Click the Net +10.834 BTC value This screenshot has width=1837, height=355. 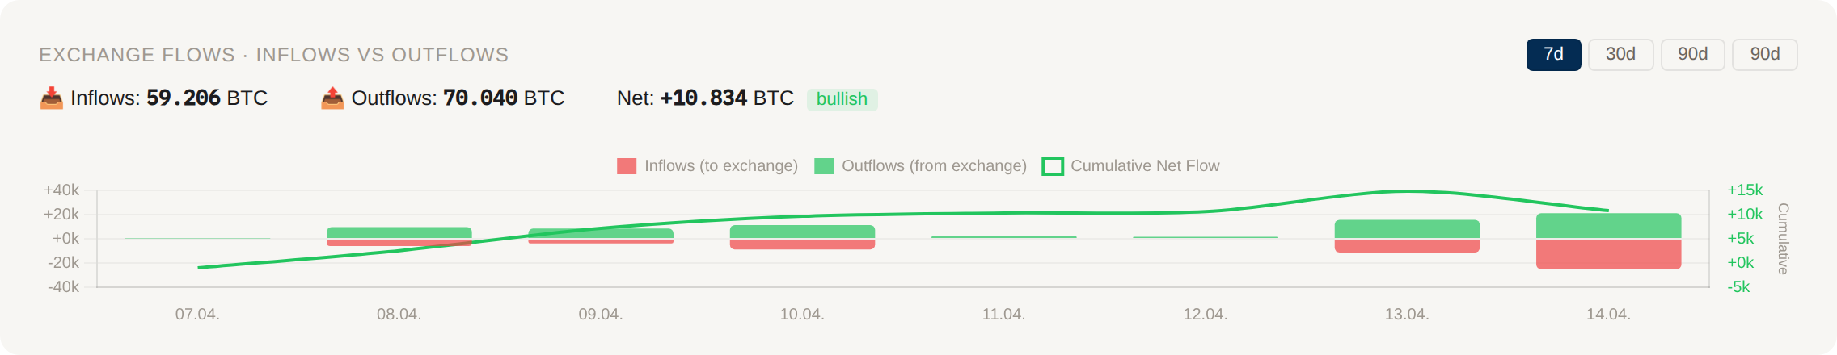coord(703,98)
